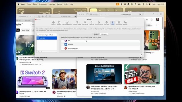Click the StopTheMadness extension icon
Viewport: 182px width, 102px height.
point(66,48)
